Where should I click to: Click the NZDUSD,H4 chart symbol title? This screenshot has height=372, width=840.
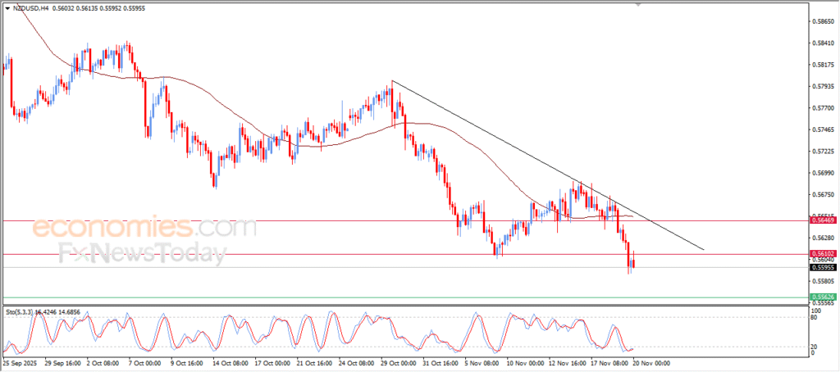(x=32, y=8)
